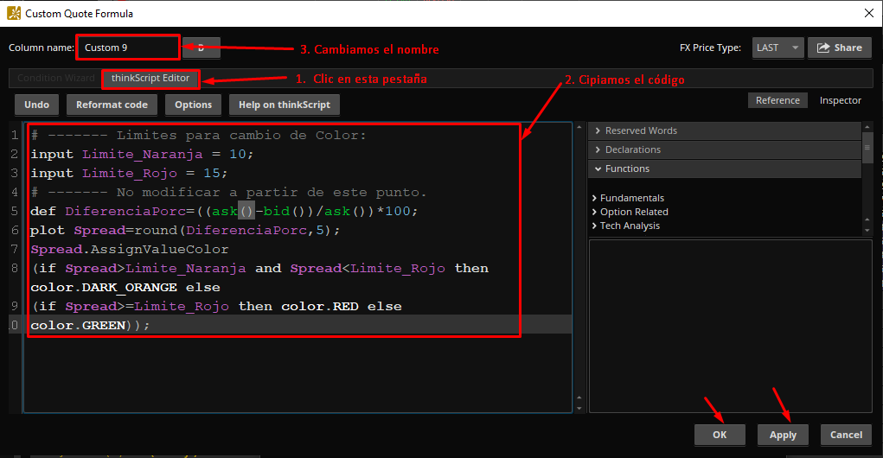Click the Cancel button
This screenshot has width=883, height=458.
[x=846, y=435]
